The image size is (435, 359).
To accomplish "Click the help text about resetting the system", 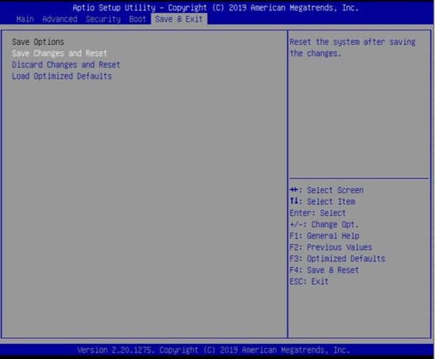I will point(351,47).
